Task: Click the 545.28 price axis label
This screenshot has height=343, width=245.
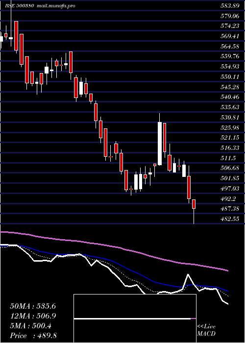Action: 229,87
